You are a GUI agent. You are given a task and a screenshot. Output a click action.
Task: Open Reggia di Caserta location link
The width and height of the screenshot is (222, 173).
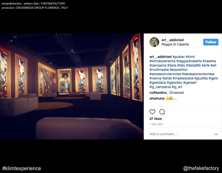pos(175,44)
